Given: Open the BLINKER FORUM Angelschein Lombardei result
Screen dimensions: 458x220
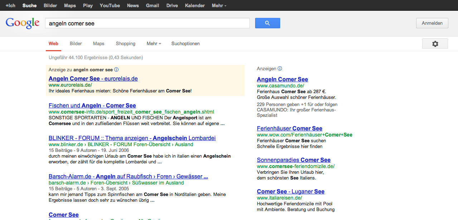Looking at the screenshot, I should [132, 138].
